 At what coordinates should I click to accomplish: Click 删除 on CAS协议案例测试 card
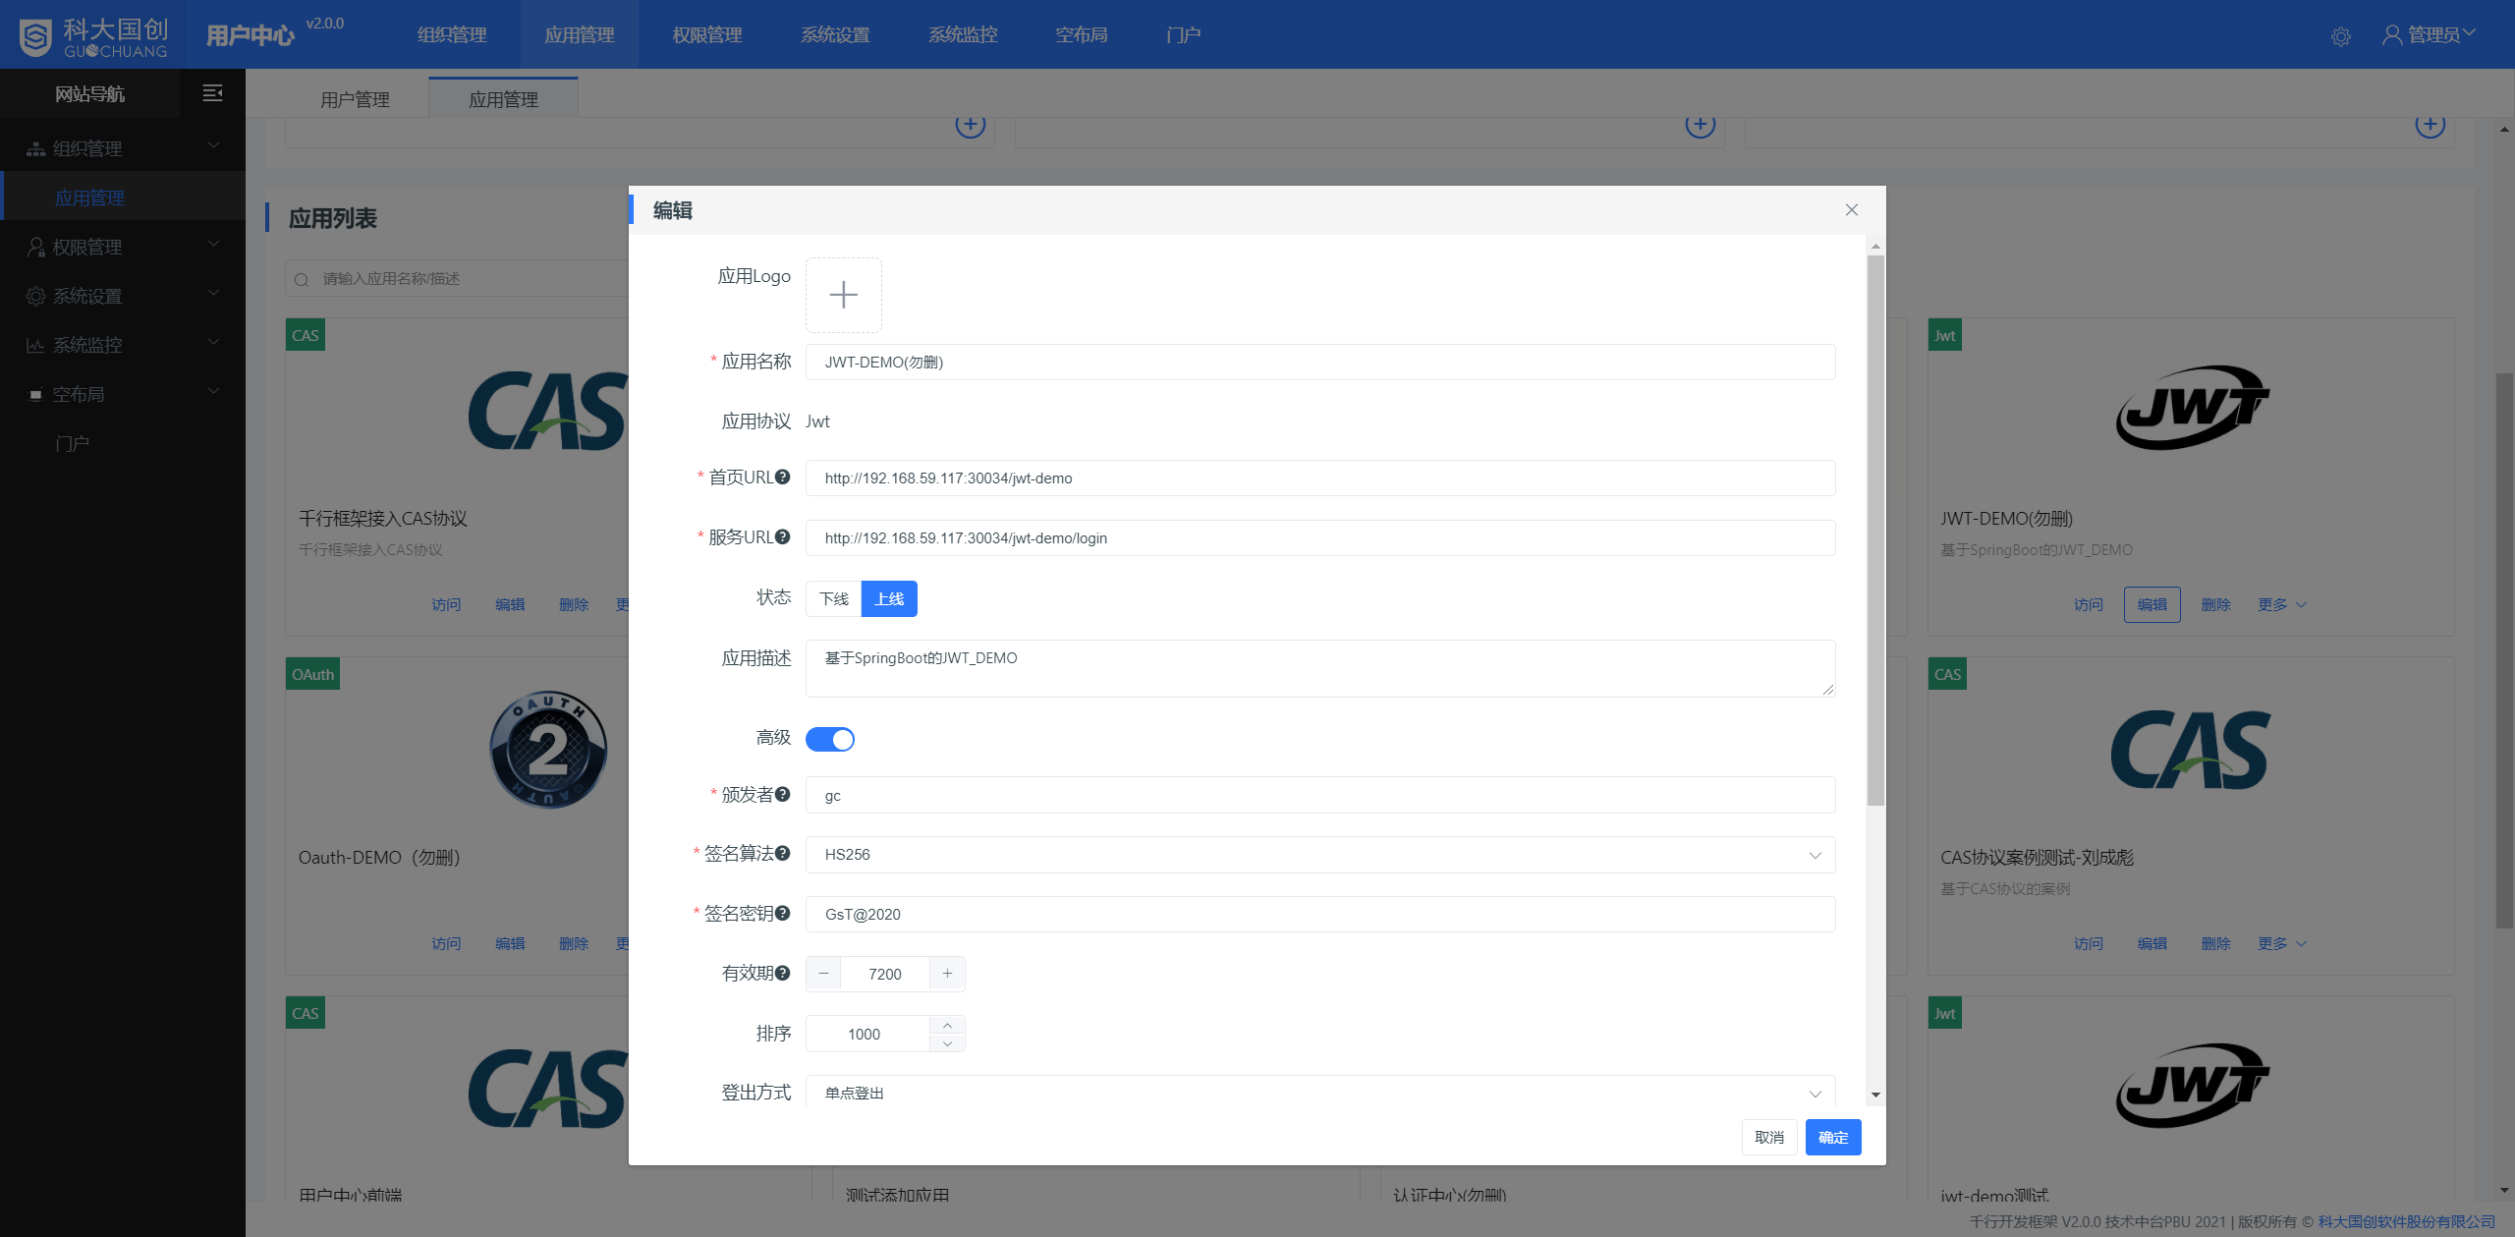tap(2216, 943)
